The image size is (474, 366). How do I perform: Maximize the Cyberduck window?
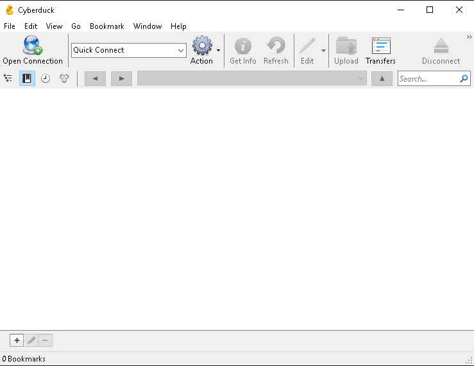point(430,10)
